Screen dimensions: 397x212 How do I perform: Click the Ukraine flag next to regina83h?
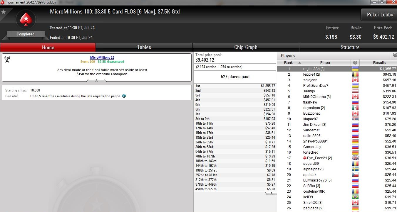[355, 69]
